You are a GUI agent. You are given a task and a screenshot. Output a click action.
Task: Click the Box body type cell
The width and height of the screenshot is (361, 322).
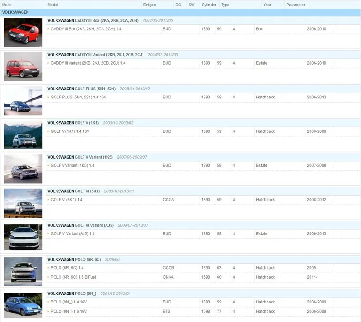259,29
